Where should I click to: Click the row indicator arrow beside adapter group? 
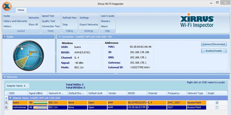click(x=6, y=98)
